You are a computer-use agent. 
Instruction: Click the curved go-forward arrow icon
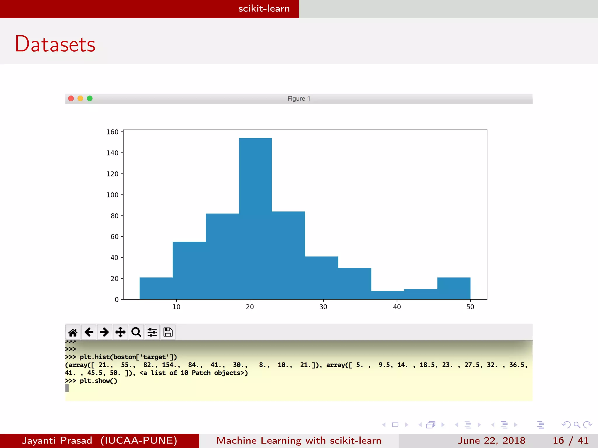587,425
